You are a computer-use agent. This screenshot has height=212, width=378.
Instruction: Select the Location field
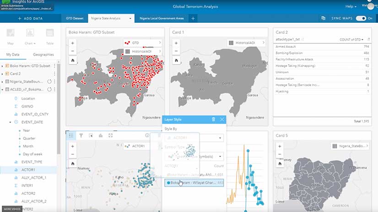point(28,98)
